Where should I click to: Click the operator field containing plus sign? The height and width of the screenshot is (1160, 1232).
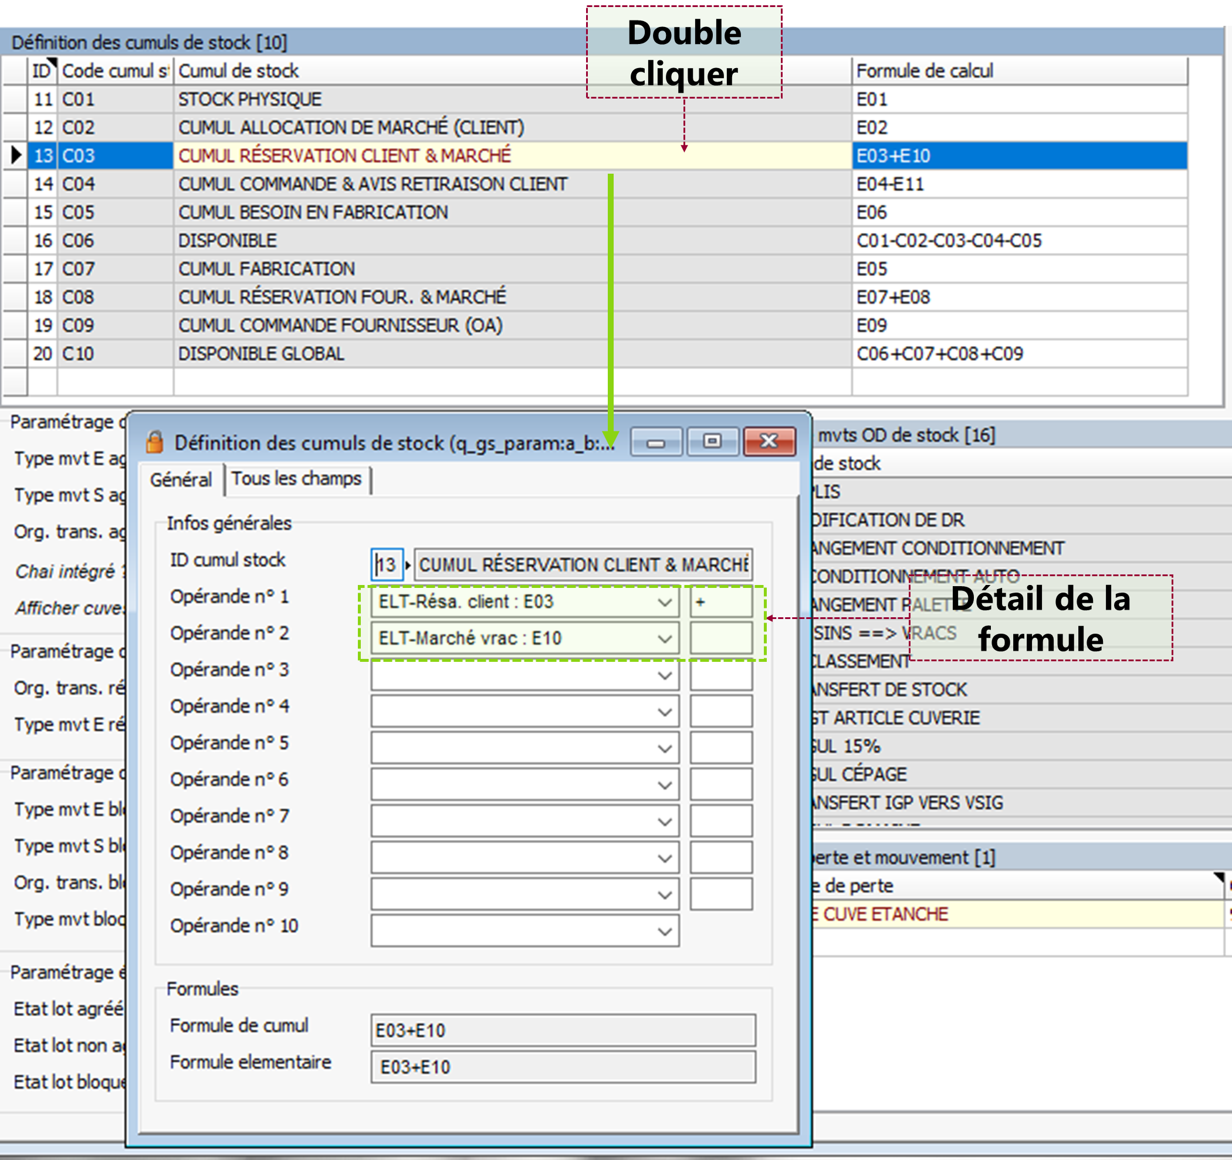(721, 603)
